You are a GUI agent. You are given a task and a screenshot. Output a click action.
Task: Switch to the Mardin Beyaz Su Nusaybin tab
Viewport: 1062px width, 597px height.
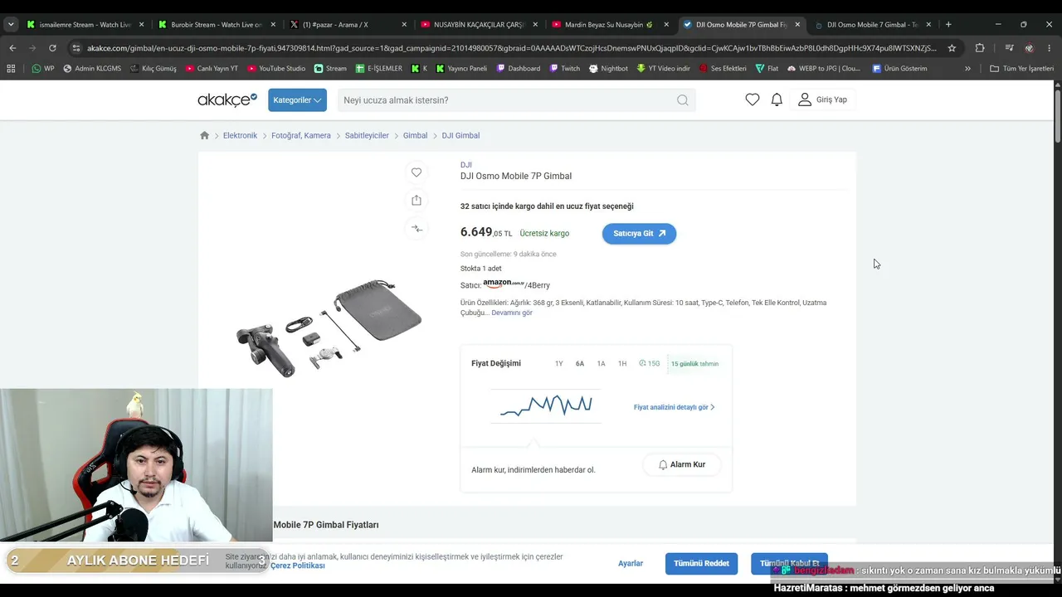pos(610,25)
